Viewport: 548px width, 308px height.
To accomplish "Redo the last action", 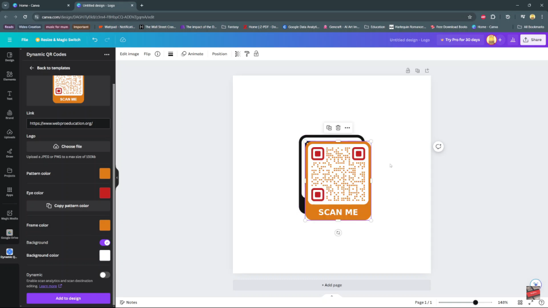I will pyautogui.click(x=107, y=40).
